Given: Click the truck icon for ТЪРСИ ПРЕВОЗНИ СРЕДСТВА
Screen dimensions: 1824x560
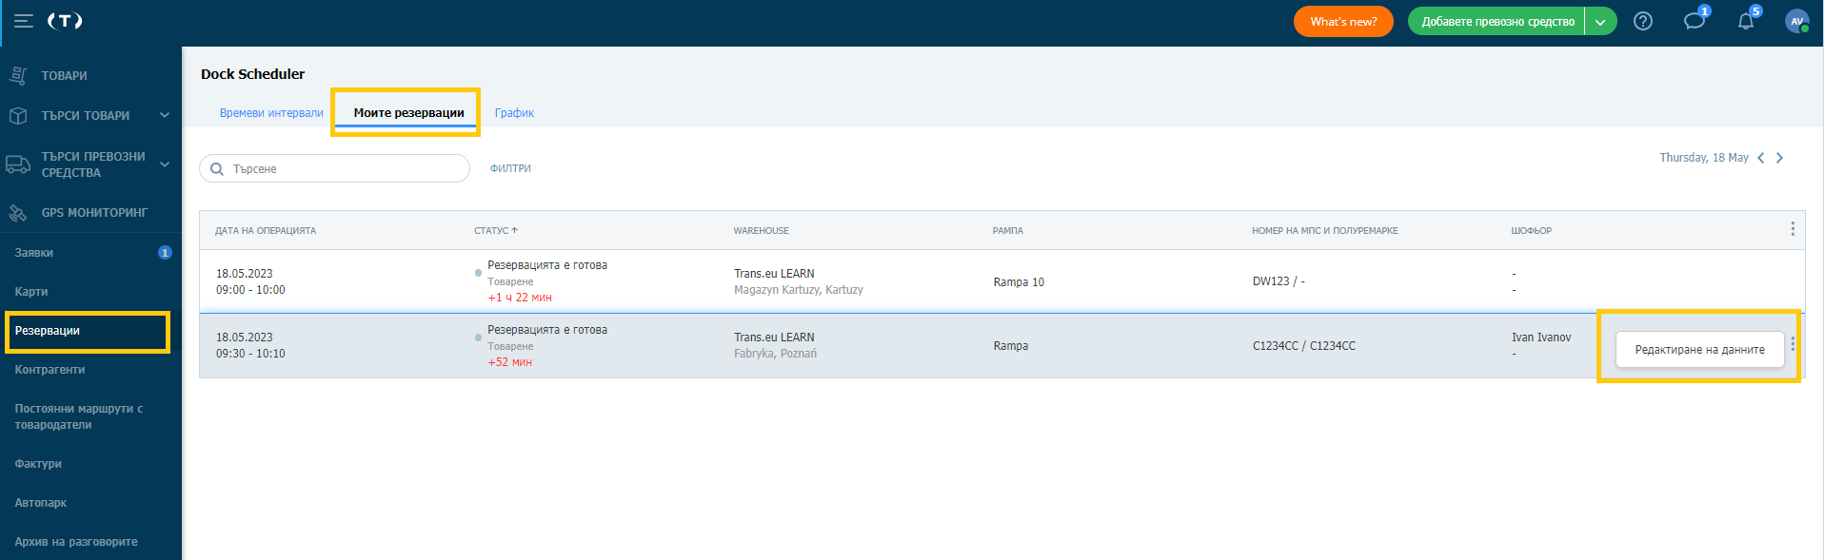Looking at the screenshot, I should pyautogui.click(x=18, y=164).
